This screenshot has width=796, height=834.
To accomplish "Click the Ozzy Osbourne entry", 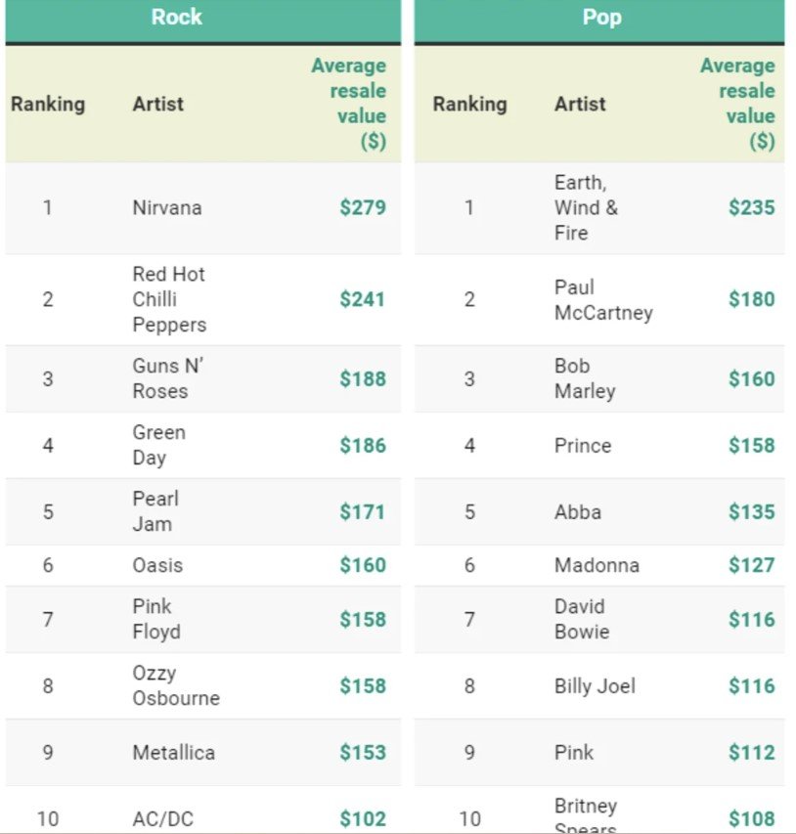I will pyautogui.click(x=176, y=685).
